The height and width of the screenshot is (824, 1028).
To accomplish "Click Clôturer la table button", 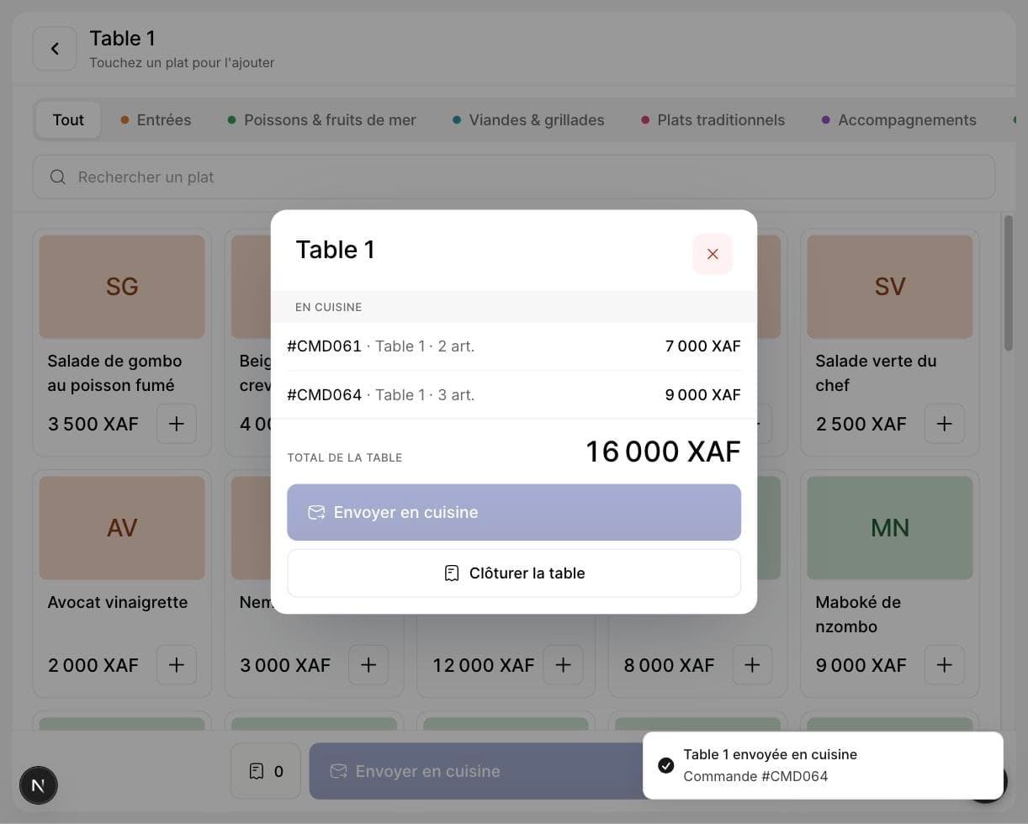I will click(x=514, y=573).
